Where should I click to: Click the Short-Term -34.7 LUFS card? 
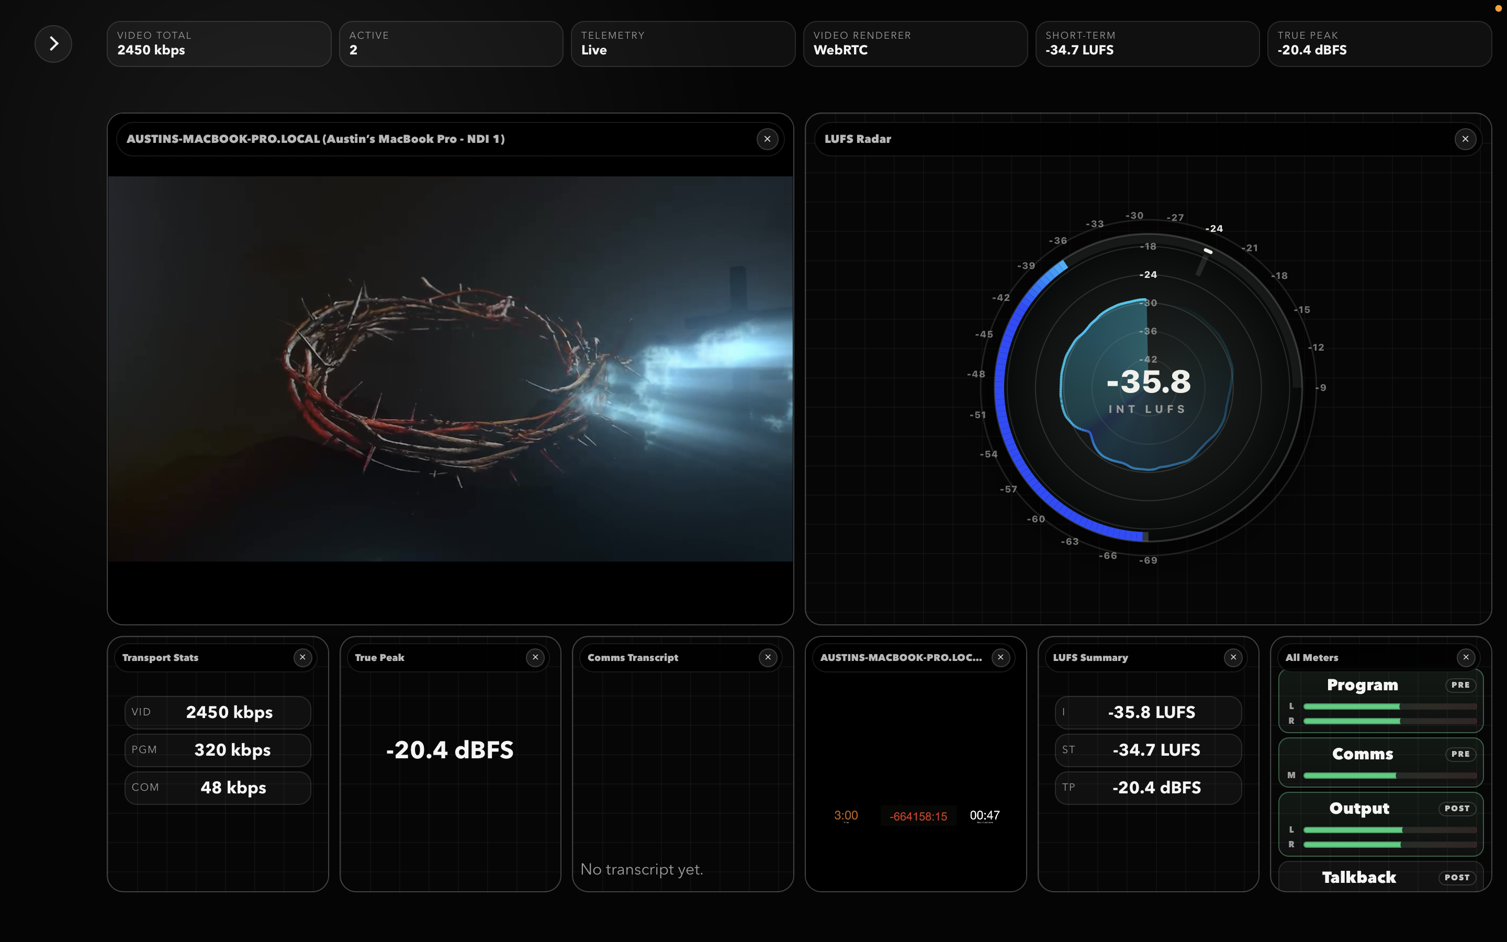tap(1147, 43)
